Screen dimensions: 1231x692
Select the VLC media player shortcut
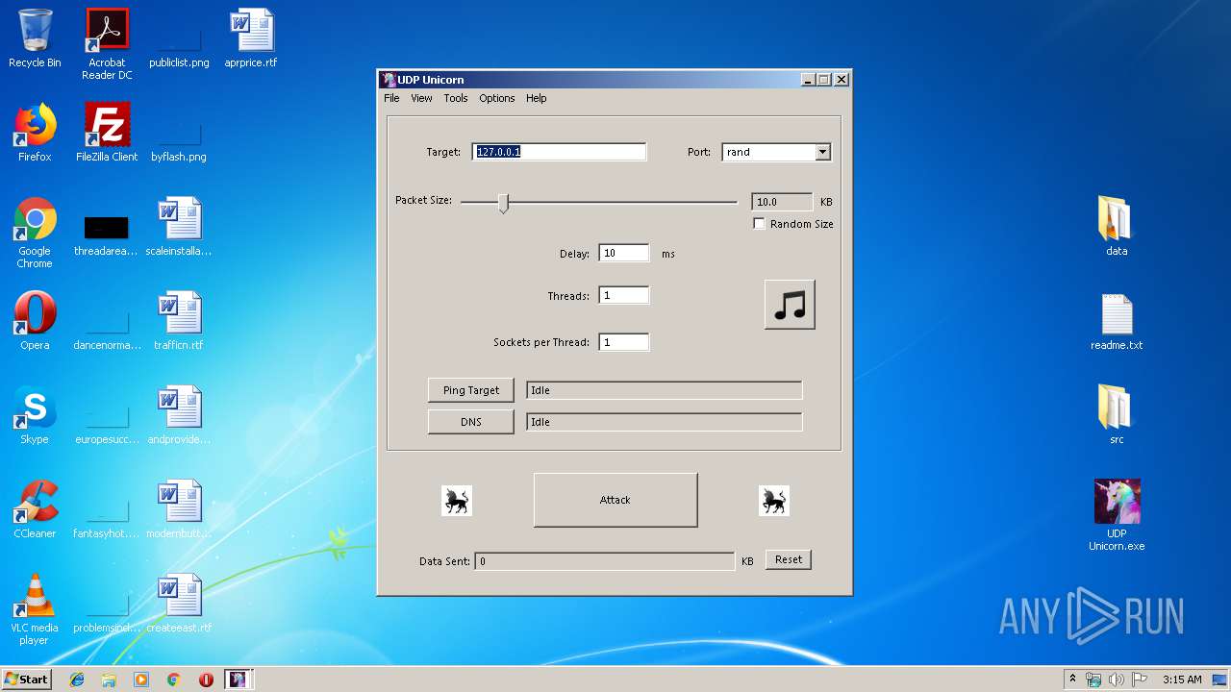coord(35,609)
